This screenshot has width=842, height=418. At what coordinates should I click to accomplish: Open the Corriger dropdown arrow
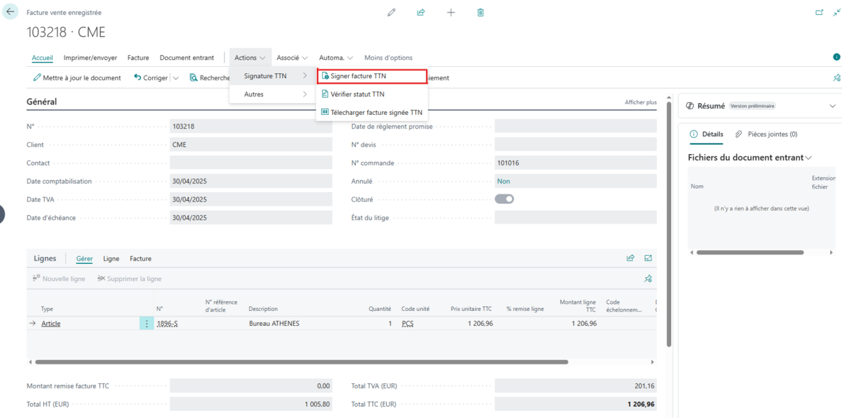tap(176, 78)
